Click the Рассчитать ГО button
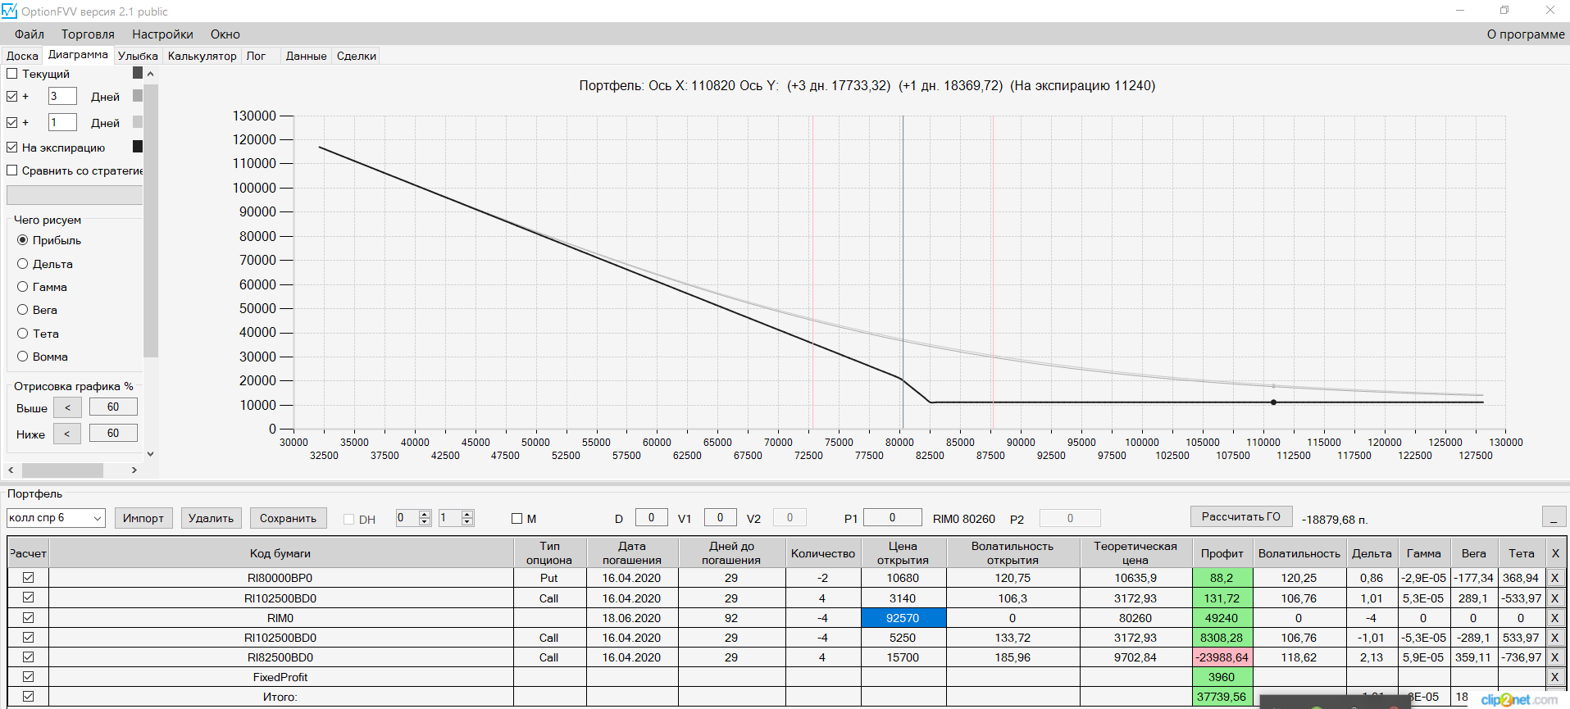Screen dimensions: 1570x709 pyautogui.click(x=1241, y=516)
